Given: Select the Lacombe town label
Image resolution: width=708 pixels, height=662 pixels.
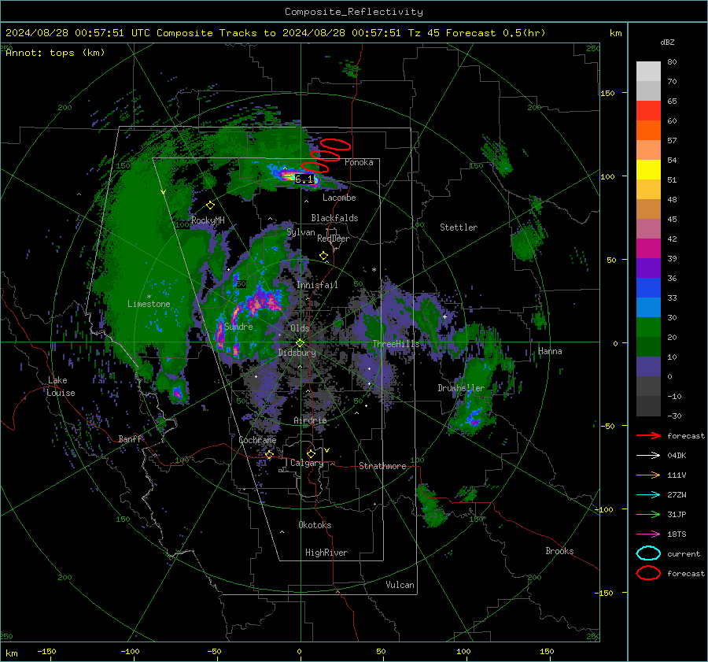Looking at the screenshot, I should (339, 198).
